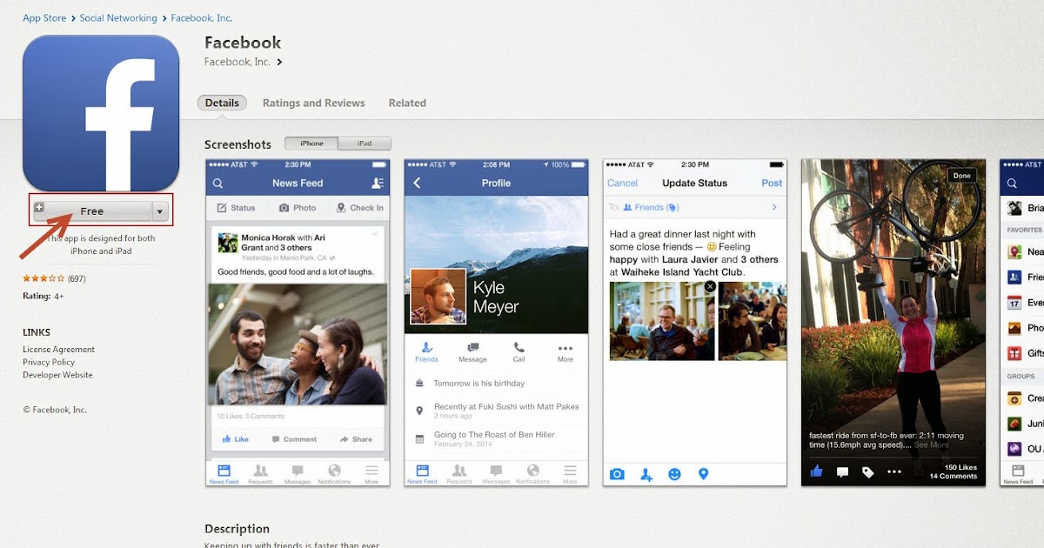This screenshot has width=1044, height=548.
Task: Click search icon in News Feed screenshot
Action: click(217, 184)
